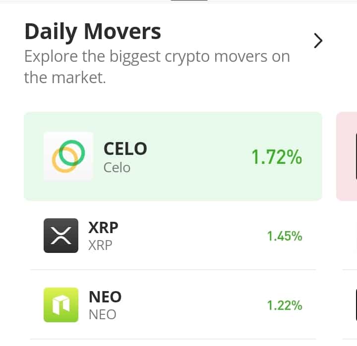The height and width of the screenshot is (346, 357).
Task: Open the pink losers card at right edge
Action: point(347,156)
